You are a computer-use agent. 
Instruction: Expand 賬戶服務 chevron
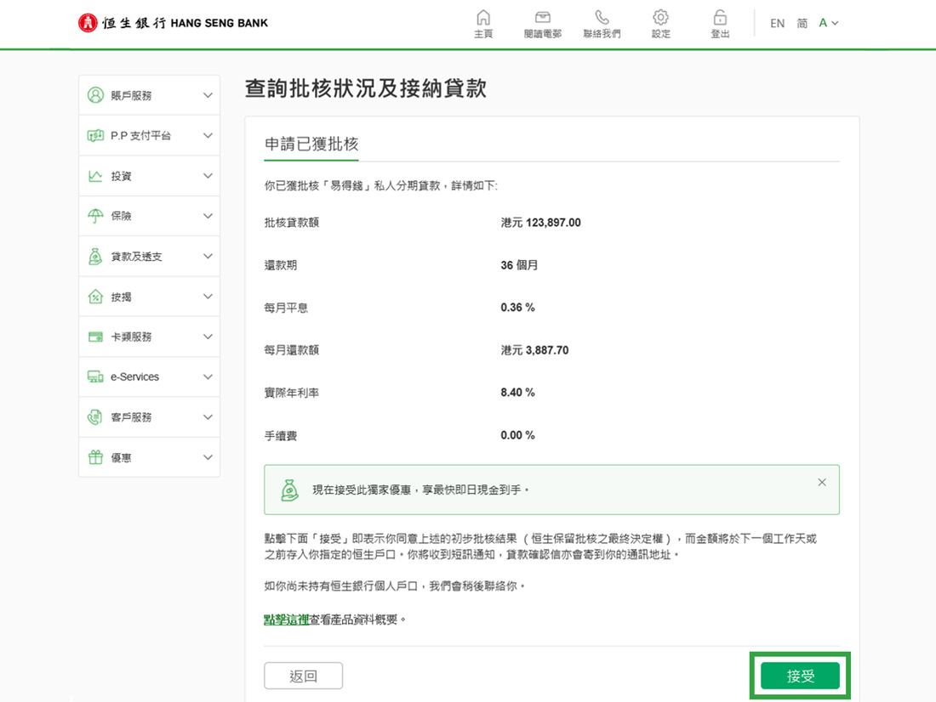208,95
